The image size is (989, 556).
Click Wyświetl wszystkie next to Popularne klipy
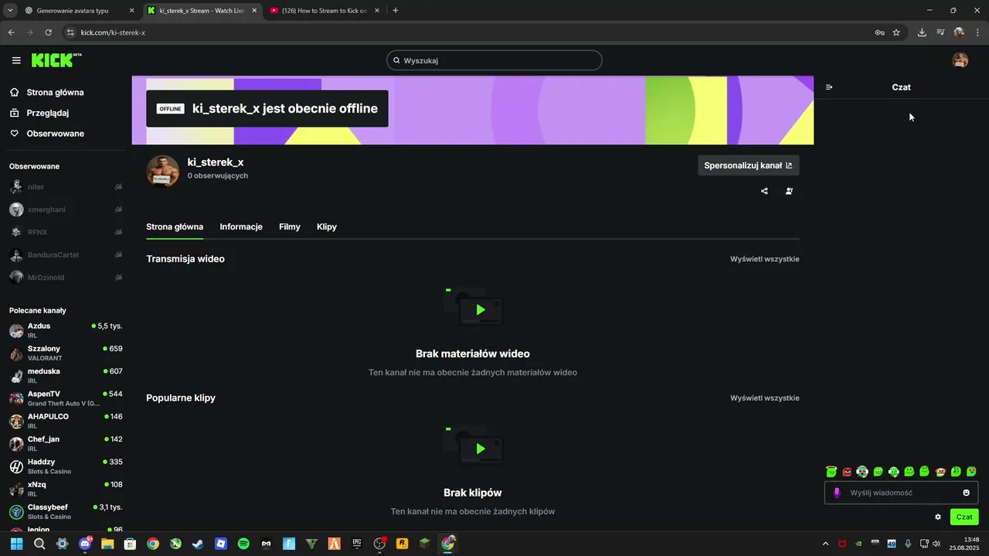765,398
